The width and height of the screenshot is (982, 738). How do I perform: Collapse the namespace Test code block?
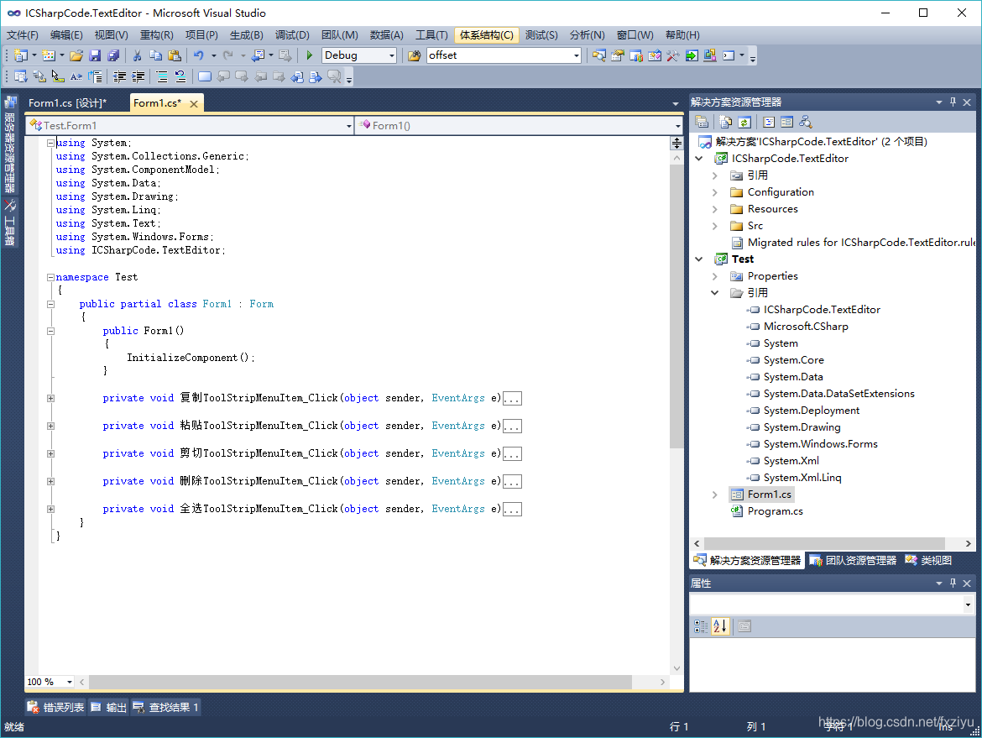(x=50, y=277)
